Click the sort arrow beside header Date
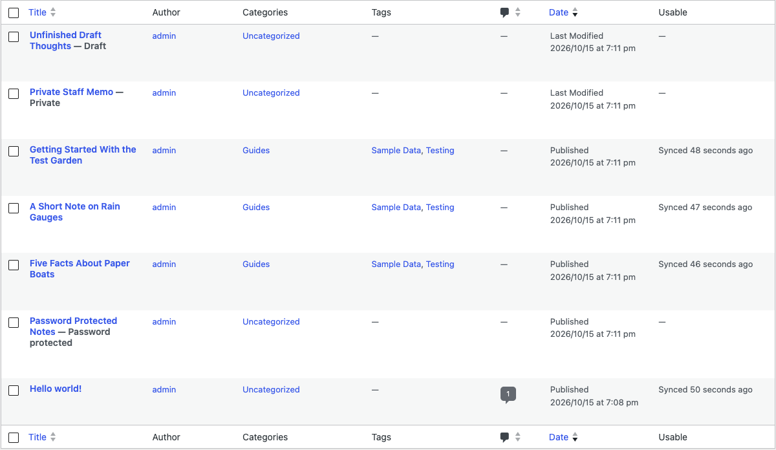The image size is (776, 450). (575, 12)
